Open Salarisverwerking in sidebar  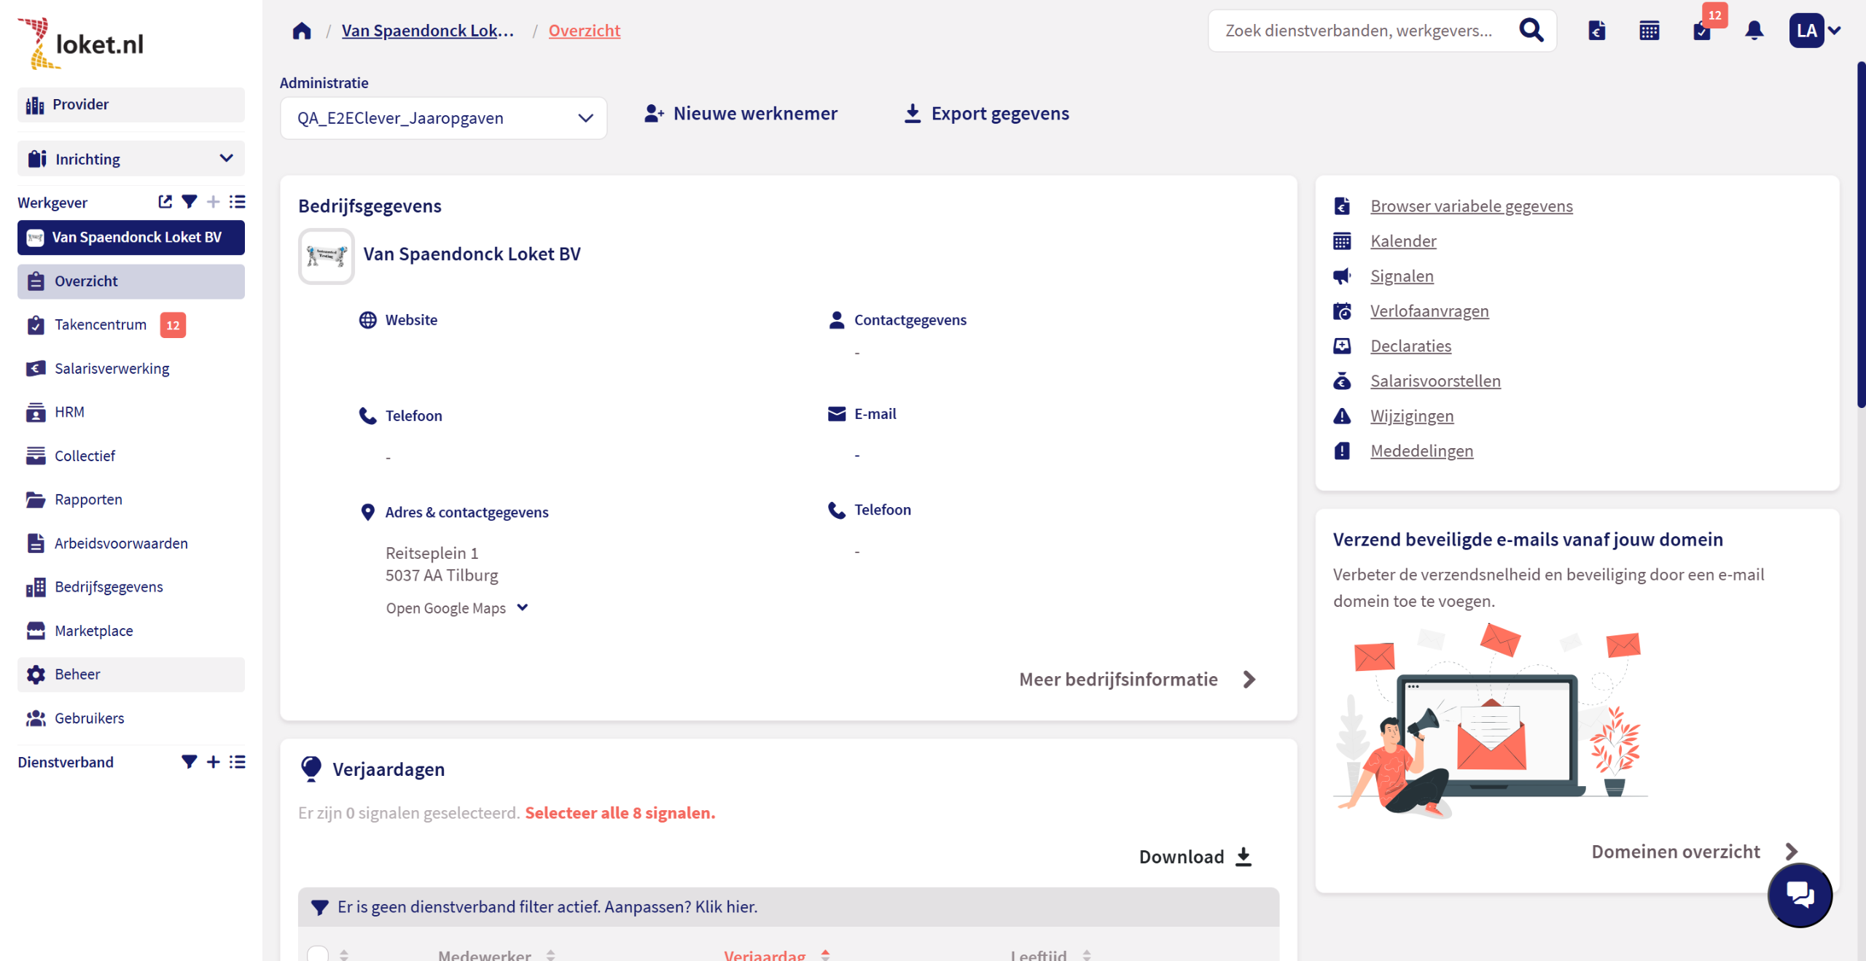coord(112,369)
